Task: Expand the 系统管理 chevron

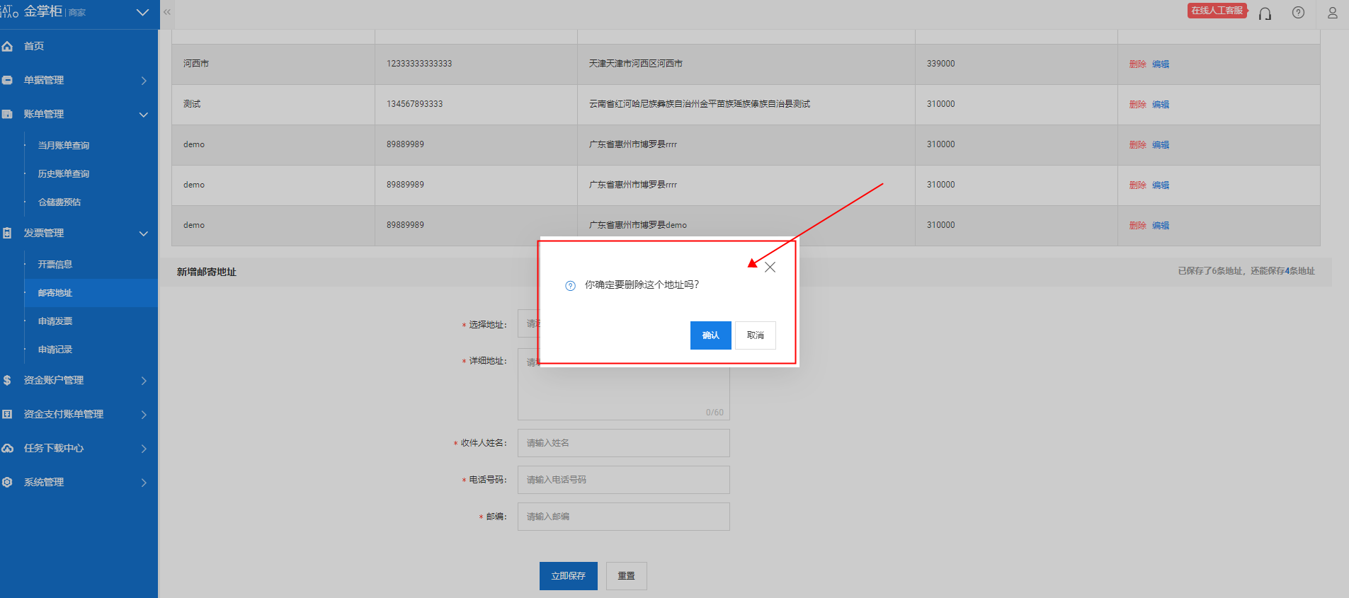Action: (144, 483)
